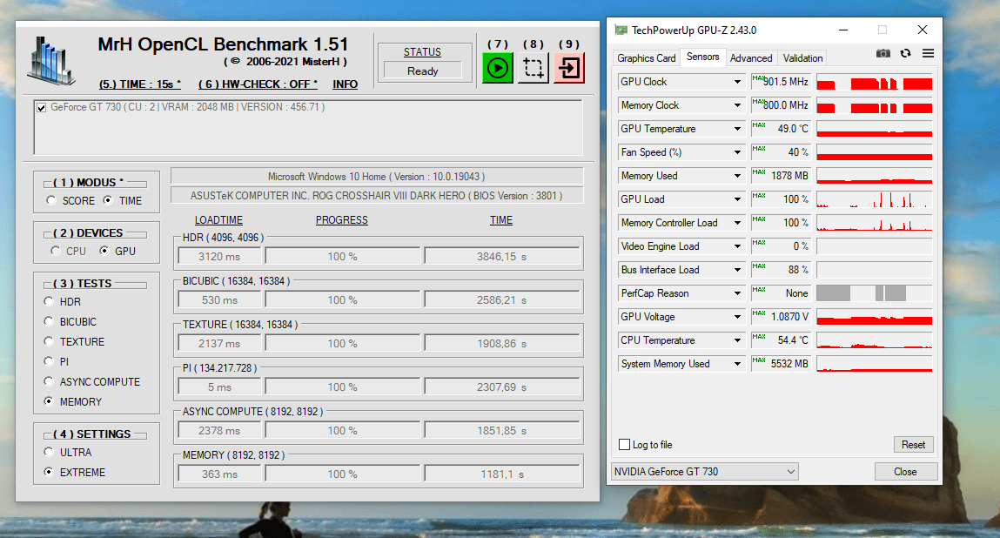Click the GPU Temperature value 49.0 °C

click(x=781, y=129)
